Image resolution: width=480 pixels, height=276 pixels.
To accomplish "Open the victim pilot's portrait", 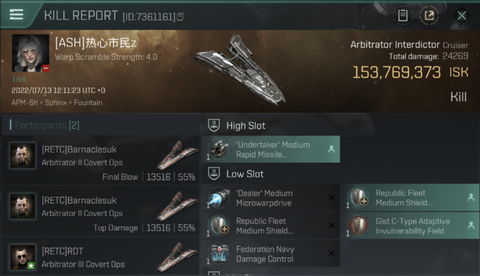I will pyautogui.click(x=31, y=53).
